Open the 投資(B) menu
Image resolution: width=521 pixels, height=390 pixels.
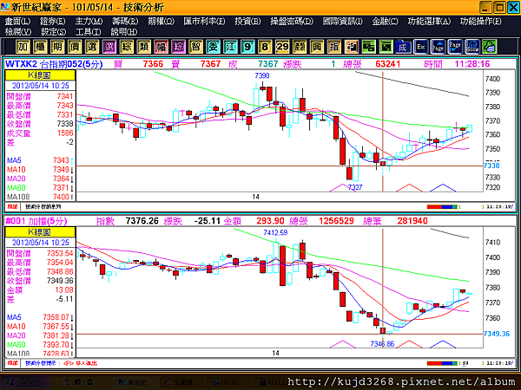click(247, 21)
